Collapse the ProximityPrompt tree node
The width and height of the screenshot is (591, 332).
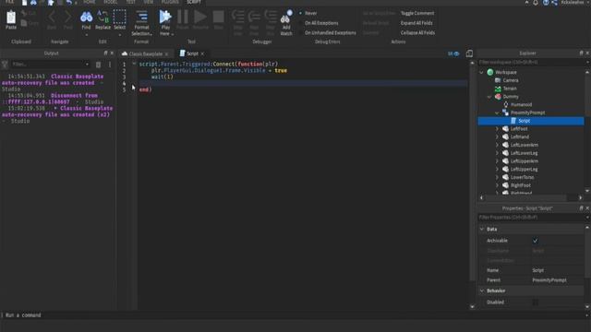497,113
